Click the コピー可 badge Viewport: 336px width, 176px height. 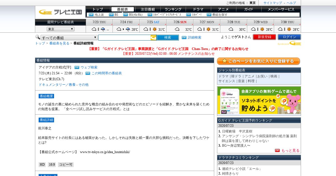click(x=66, y=165)
